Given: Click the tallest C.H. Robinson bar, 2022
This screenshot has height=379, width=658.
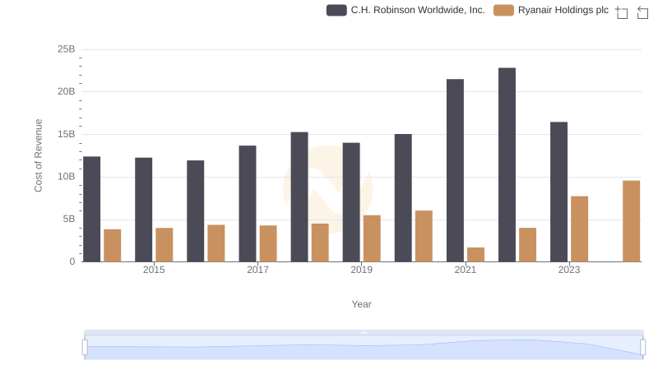Looking at the screenshot, I should (x=507, y=164).
